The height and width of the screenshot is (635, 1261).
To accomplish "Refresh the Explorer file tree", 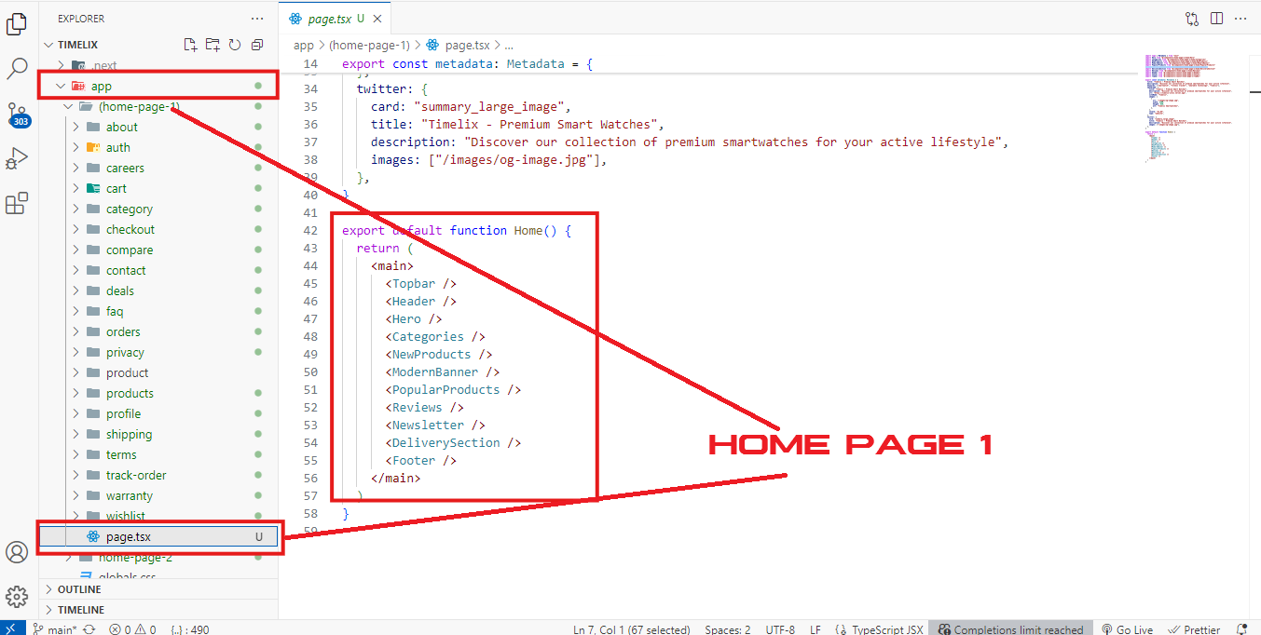I will click(x=235, y=45).
